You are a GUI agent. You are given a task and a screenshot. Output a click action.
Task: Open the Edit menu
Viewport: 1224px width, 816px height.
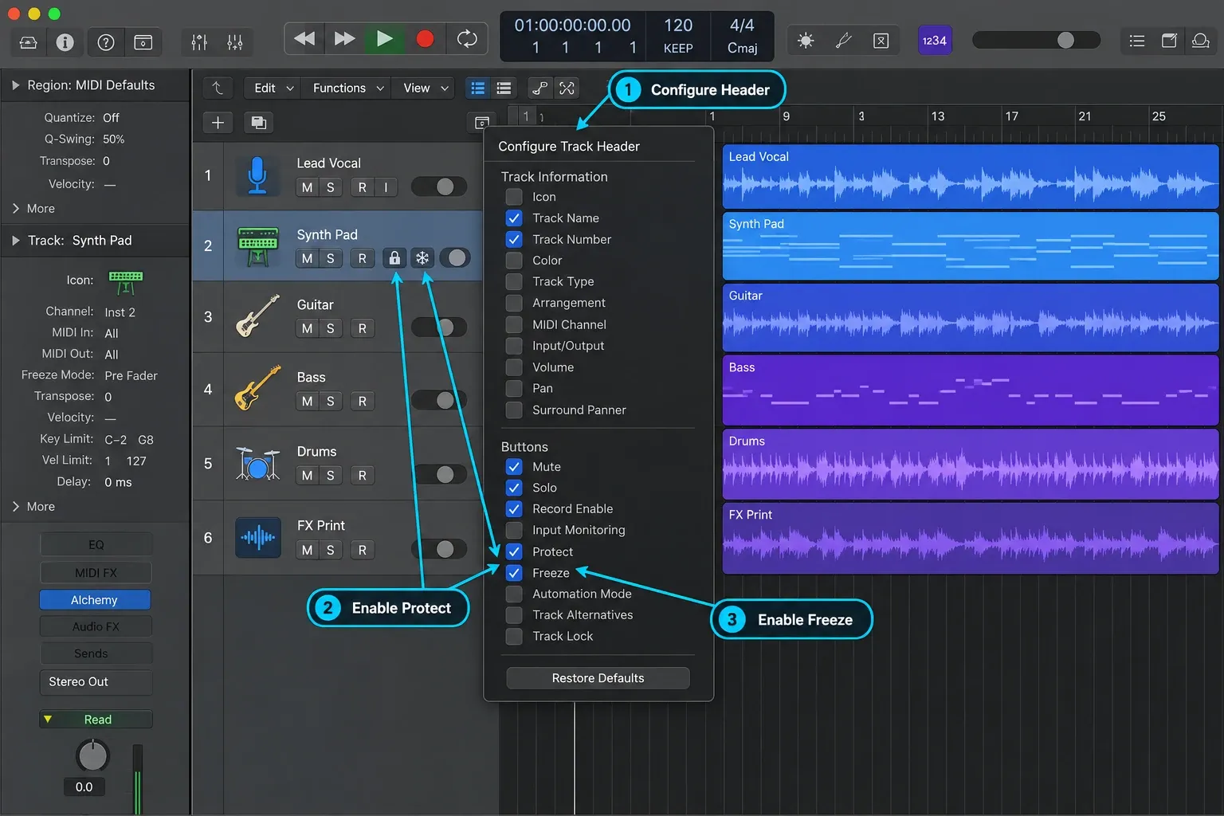[x=273, y=88]
